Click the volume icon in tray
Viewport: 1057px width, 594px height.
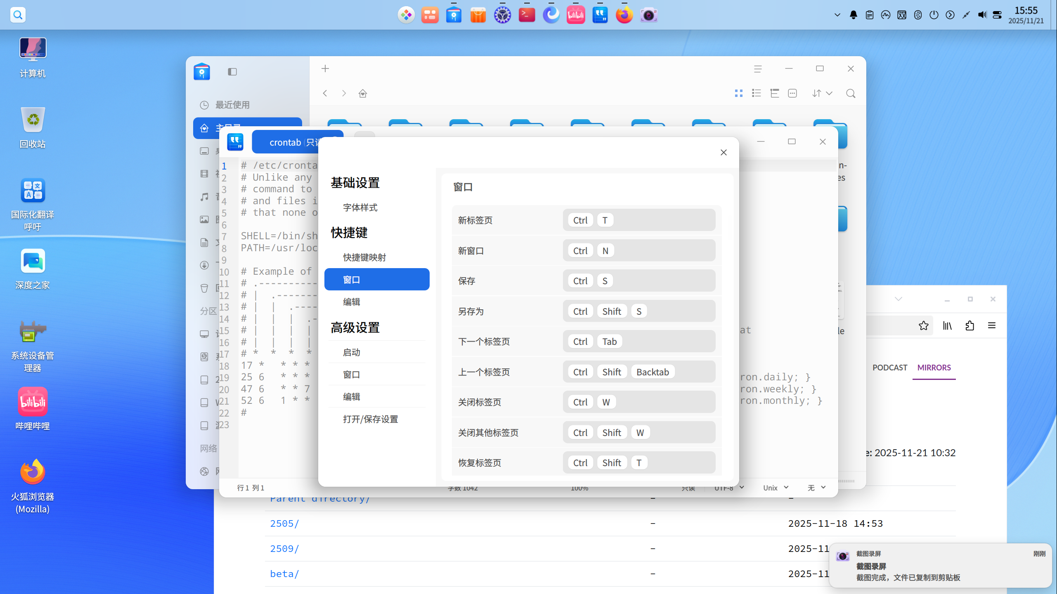click(982, 15)
